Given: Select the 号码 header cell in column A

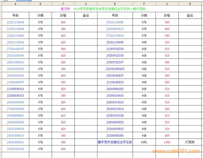Looking at the screenshot, I should (x=15, y=15).
